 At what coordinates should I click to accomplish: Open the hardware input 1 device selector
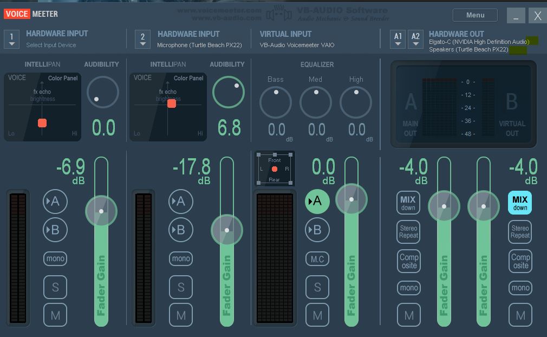pos(11,39)
